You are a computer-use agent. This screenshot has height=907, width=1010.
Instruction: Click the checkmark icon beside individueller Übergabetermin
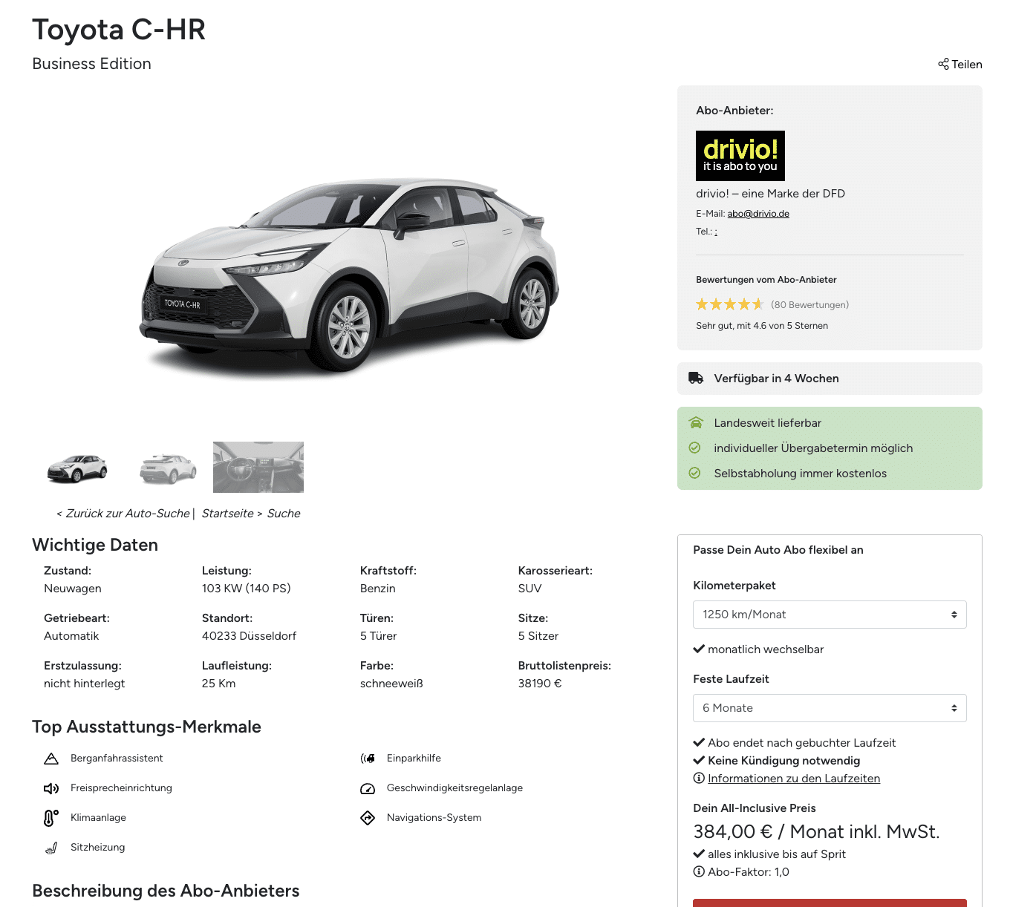click(695, 448)
